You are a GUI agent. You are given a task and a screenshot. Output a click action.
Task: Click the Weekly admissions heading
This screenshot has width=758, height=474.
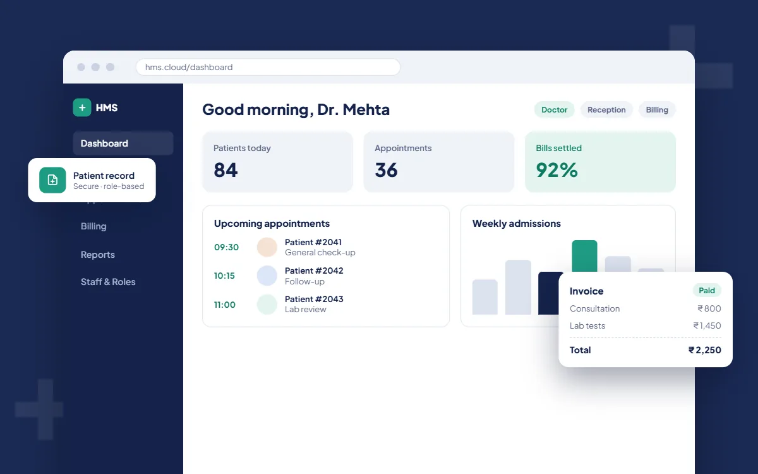point(517,224)
